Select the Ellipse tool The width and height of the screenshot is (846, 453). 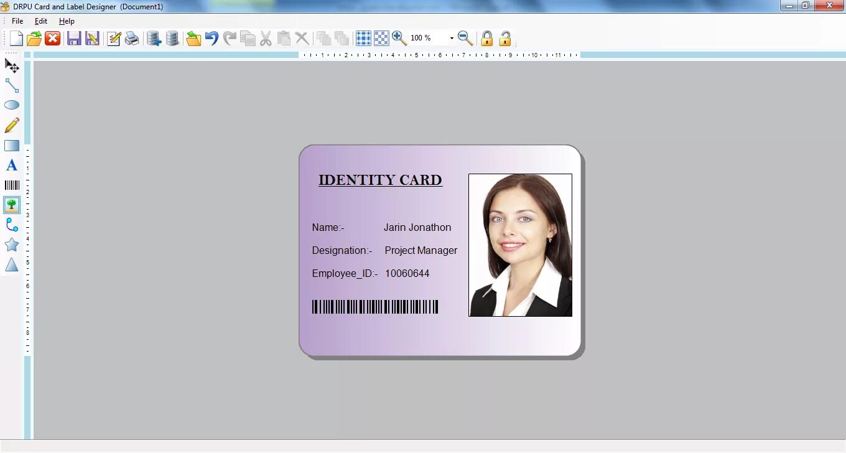[11, 105]
